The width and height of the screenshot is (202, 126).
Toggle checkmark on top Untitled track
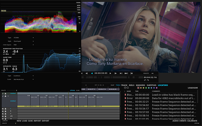pos(3,93)
